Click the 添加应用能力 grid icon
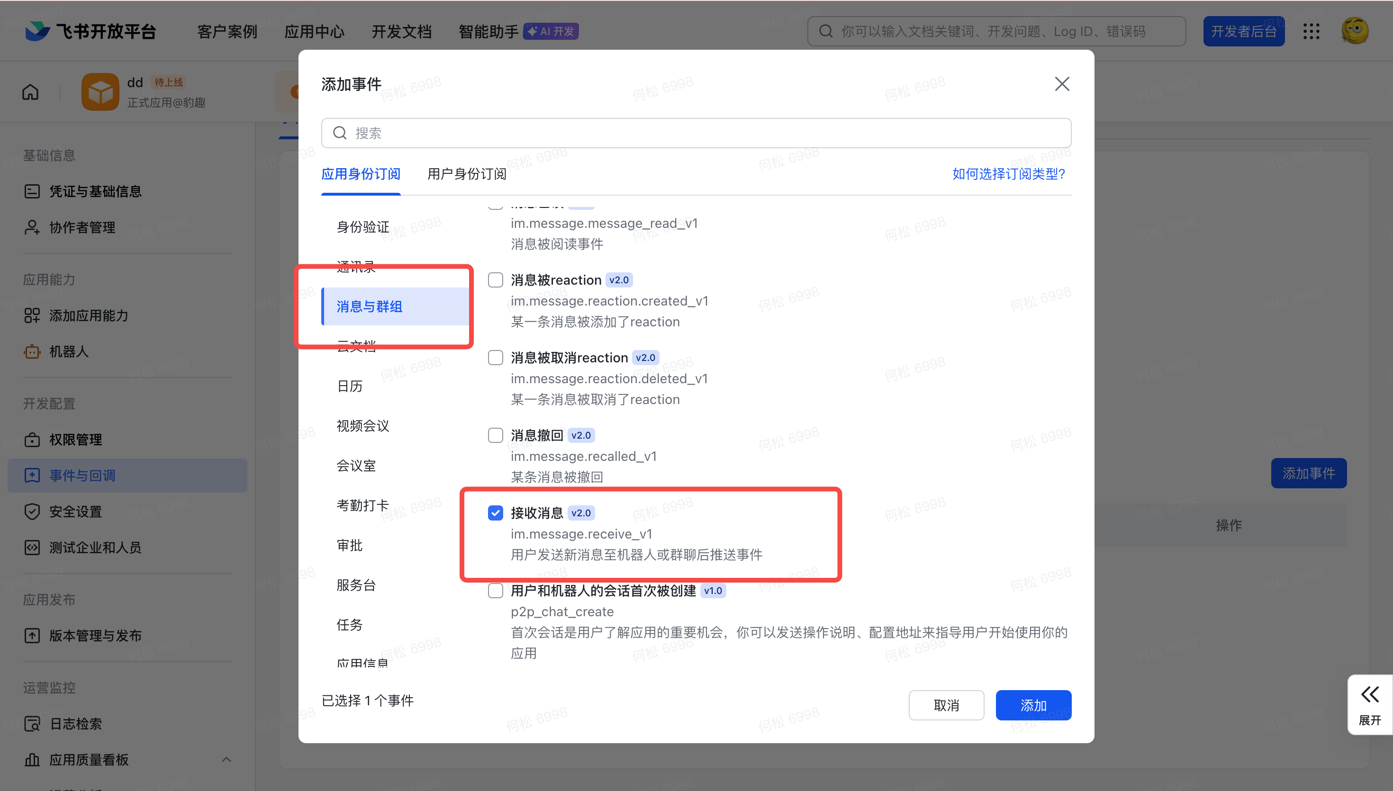 pos(32,315)
